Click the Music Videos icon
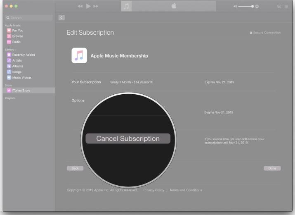295x215 pixels. tap(9, 77)
